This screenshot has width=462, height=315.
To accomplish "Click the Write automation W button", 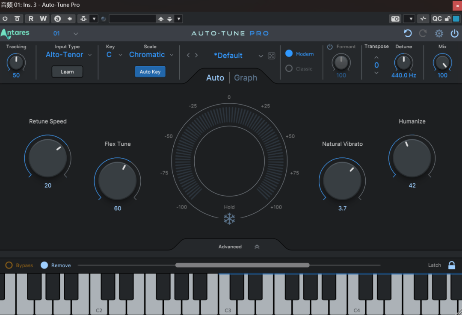I will [43, 19].
